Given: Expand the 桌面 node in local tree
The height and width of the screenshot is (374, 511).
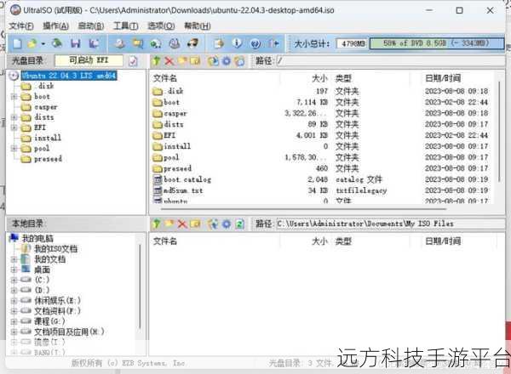Looking at the screenshot, I should (x=14, y=270).
